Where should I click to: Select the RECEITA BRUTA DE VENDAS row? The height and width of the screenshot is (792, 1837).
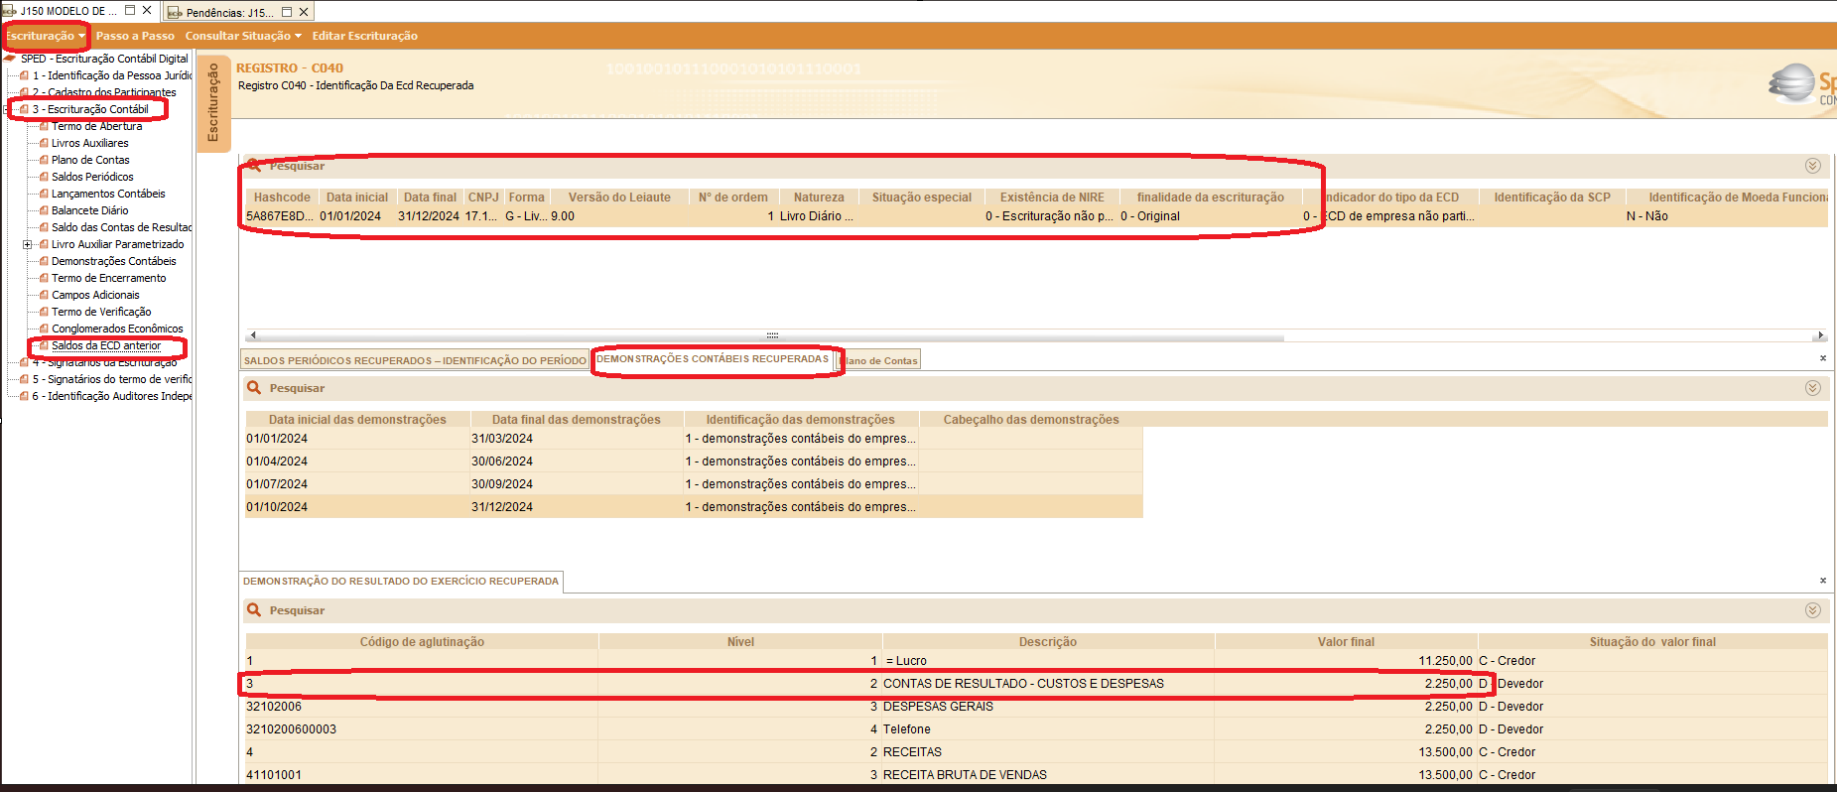click(x=1036, y=775)
